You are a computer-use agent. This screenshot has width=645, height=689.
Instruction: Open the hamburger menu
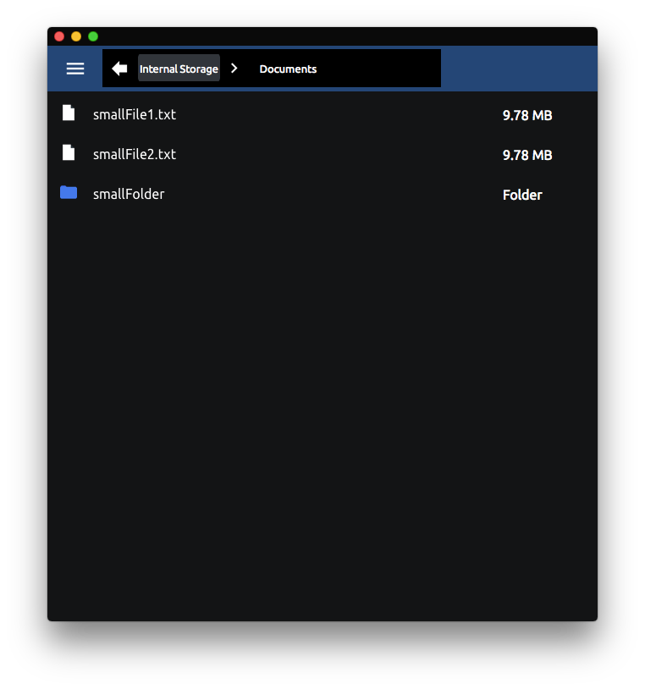point(75,69)
